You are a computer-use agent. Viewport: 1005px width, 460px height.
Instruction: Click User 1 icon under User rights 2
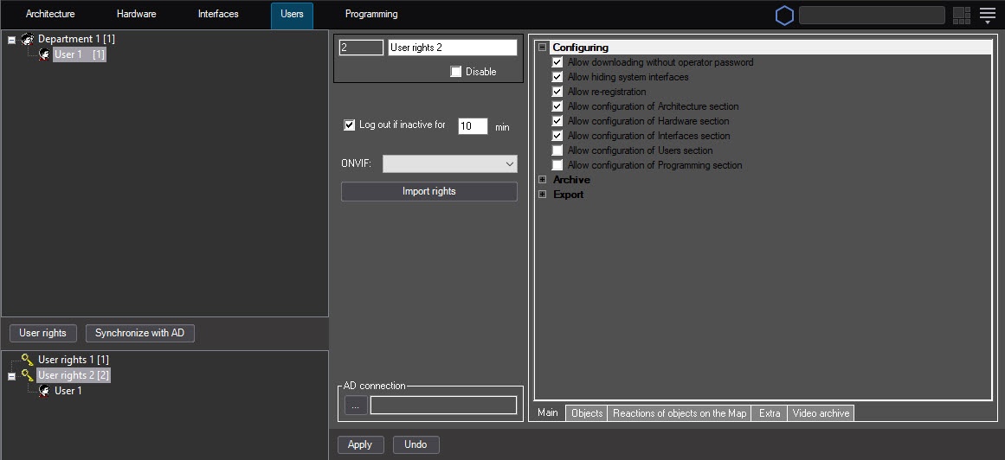point(44,391)
